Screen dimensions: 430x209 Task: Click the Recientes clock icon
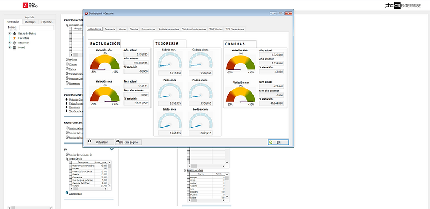14,43
